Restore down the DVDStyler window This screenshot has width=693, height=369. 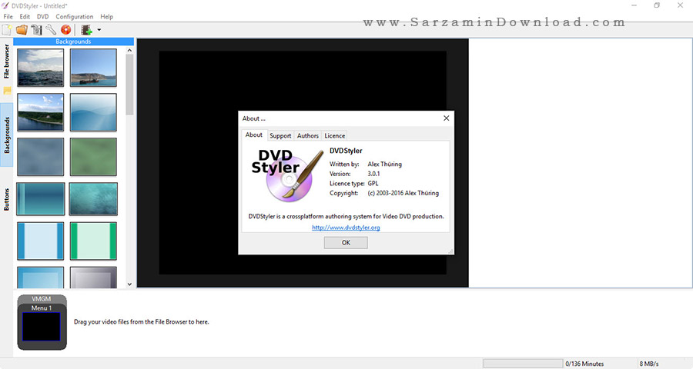(x=658, y=5)
